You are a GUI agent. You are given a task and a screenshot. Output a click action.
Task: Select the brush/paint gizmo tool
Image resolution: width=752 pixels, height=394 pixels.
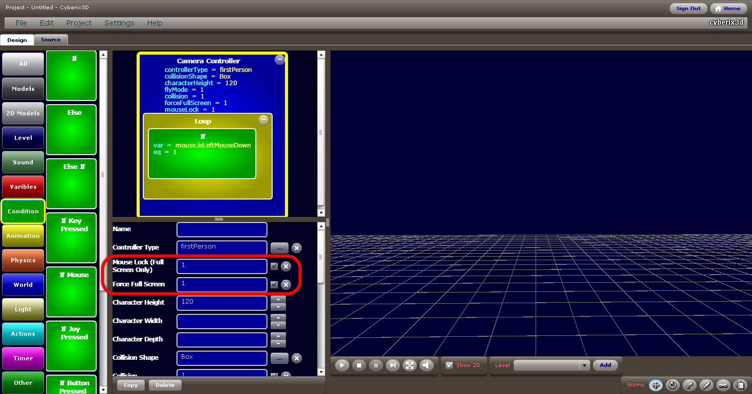tap(706, 385)
